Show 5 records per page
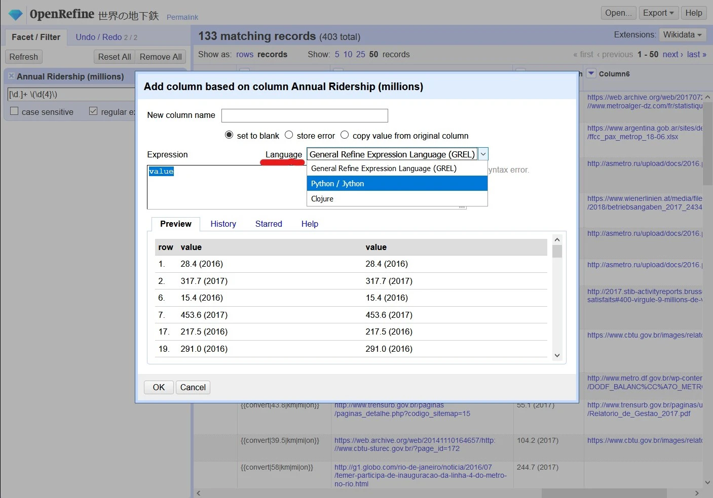The width and height of the screenshot is (713, 498). click(x=337, y=54)
